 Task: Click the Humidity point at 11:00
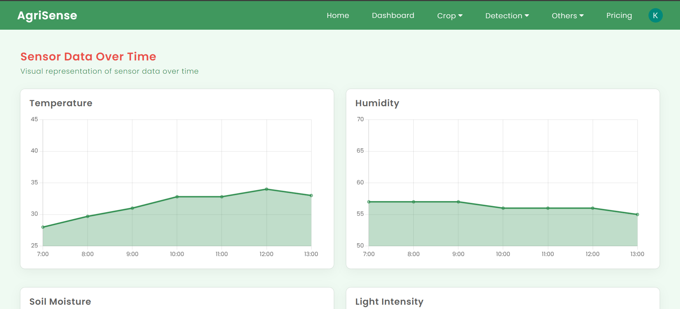(548, 208)
